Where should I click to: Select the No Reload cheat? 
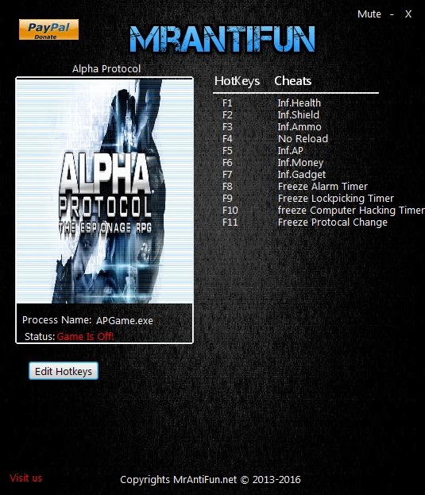coord(303,139)
